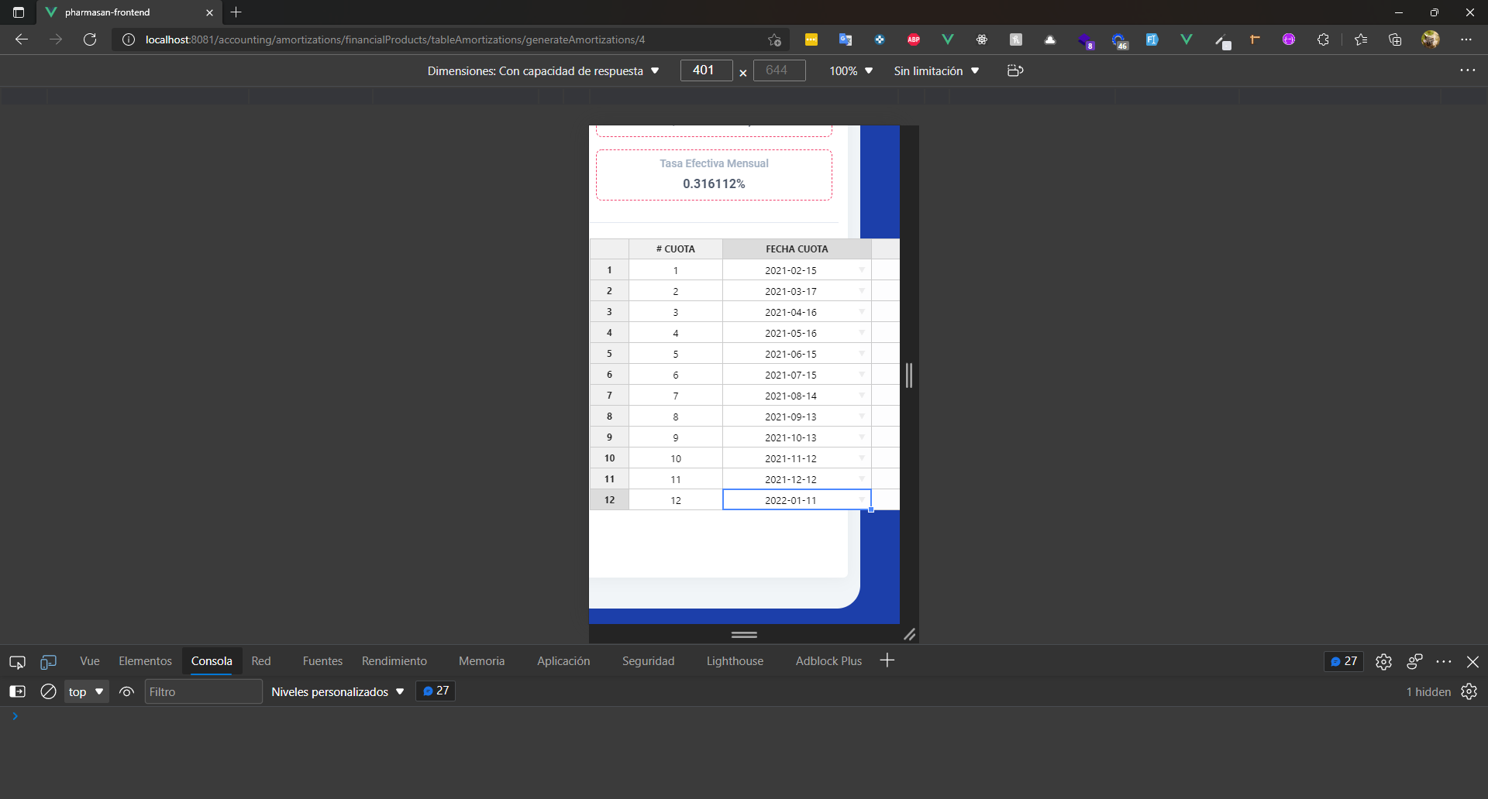Close the DevTools panel
1488x799 pixels.
1472,661
